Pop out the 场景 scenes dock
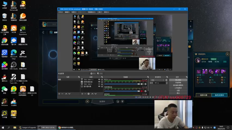The image size is (232, 130). [x=79, y=77]
